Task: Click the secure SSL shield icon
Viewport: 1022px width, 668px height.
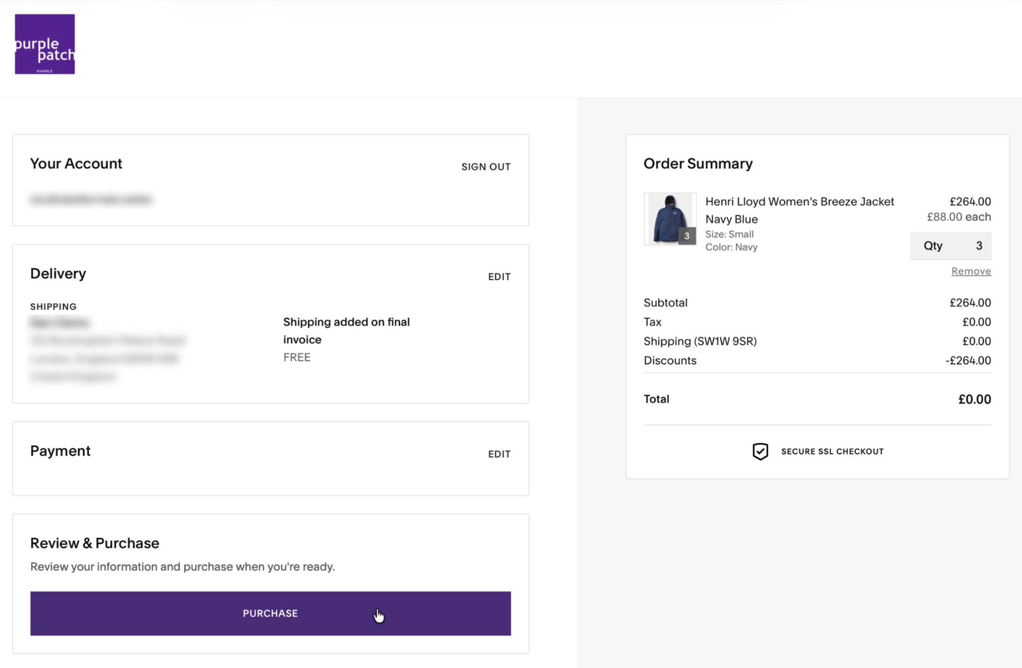Action: pos(760,451)
